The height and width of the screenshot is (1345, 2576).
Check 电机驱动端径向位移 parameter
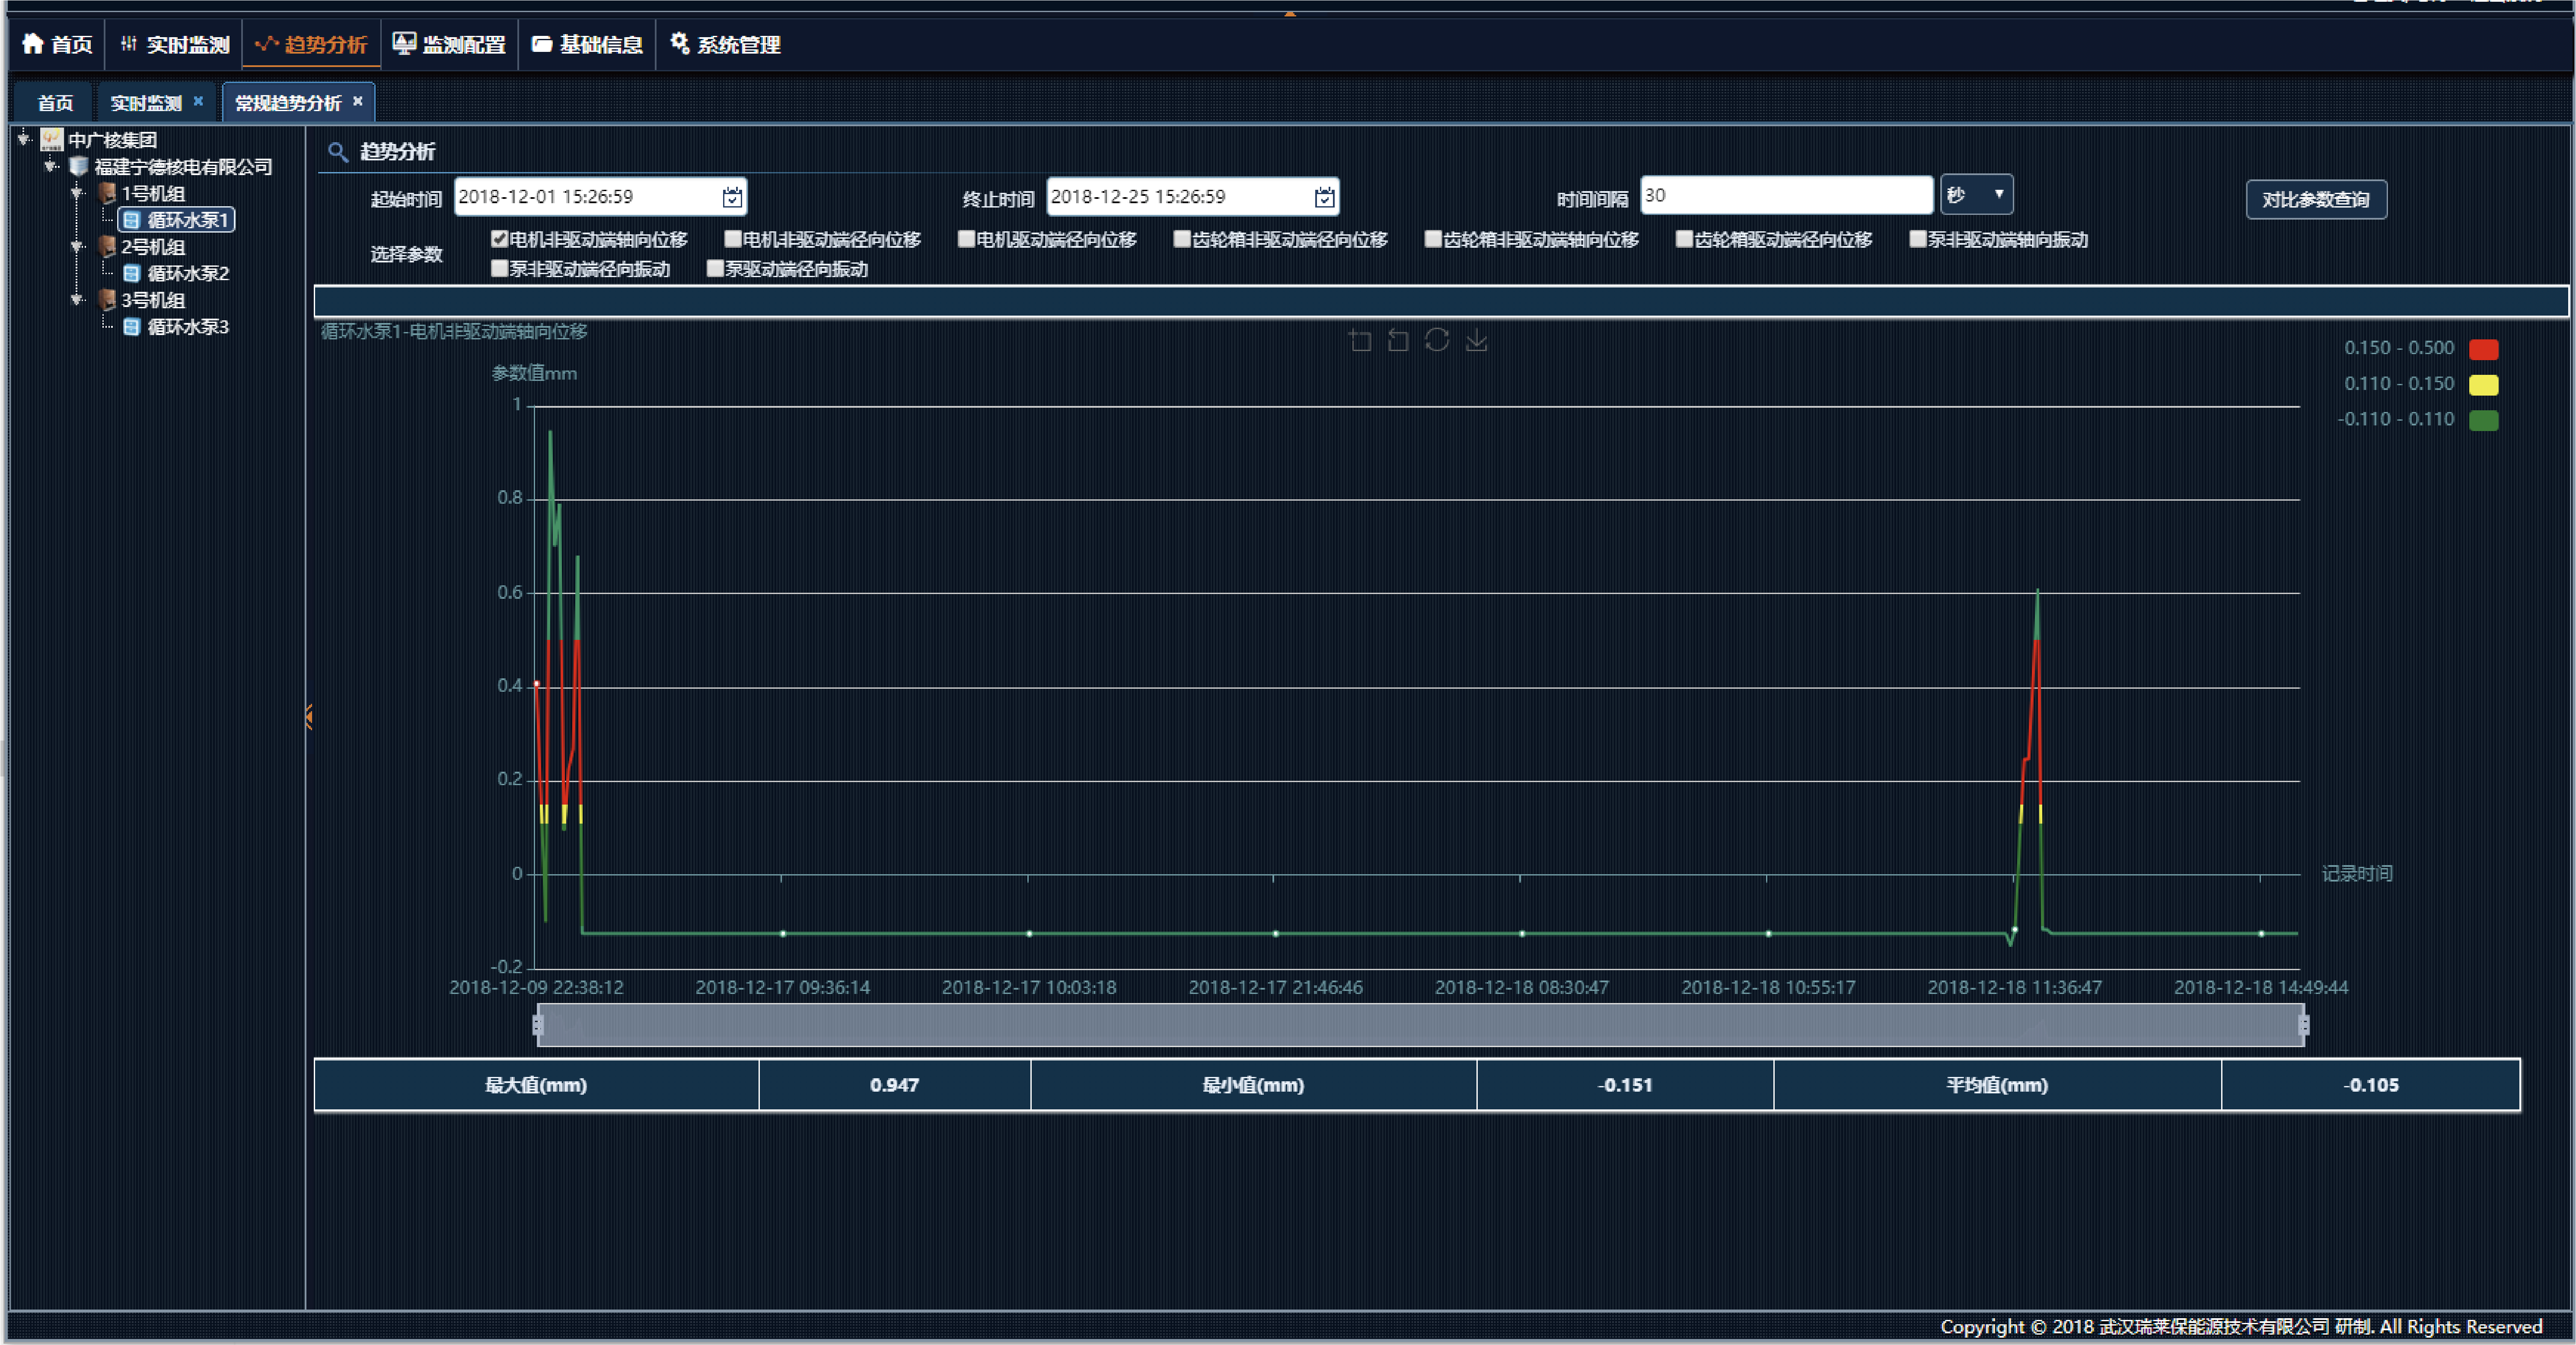click(966, 239)
